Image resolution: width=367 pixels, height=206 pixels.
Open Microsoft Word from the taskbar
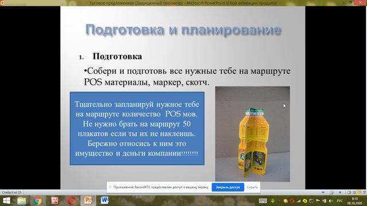[x=104, y=201]
